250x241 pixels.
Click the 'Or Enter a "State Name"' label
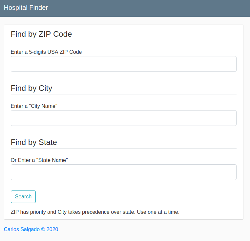[x=39, y=160]
